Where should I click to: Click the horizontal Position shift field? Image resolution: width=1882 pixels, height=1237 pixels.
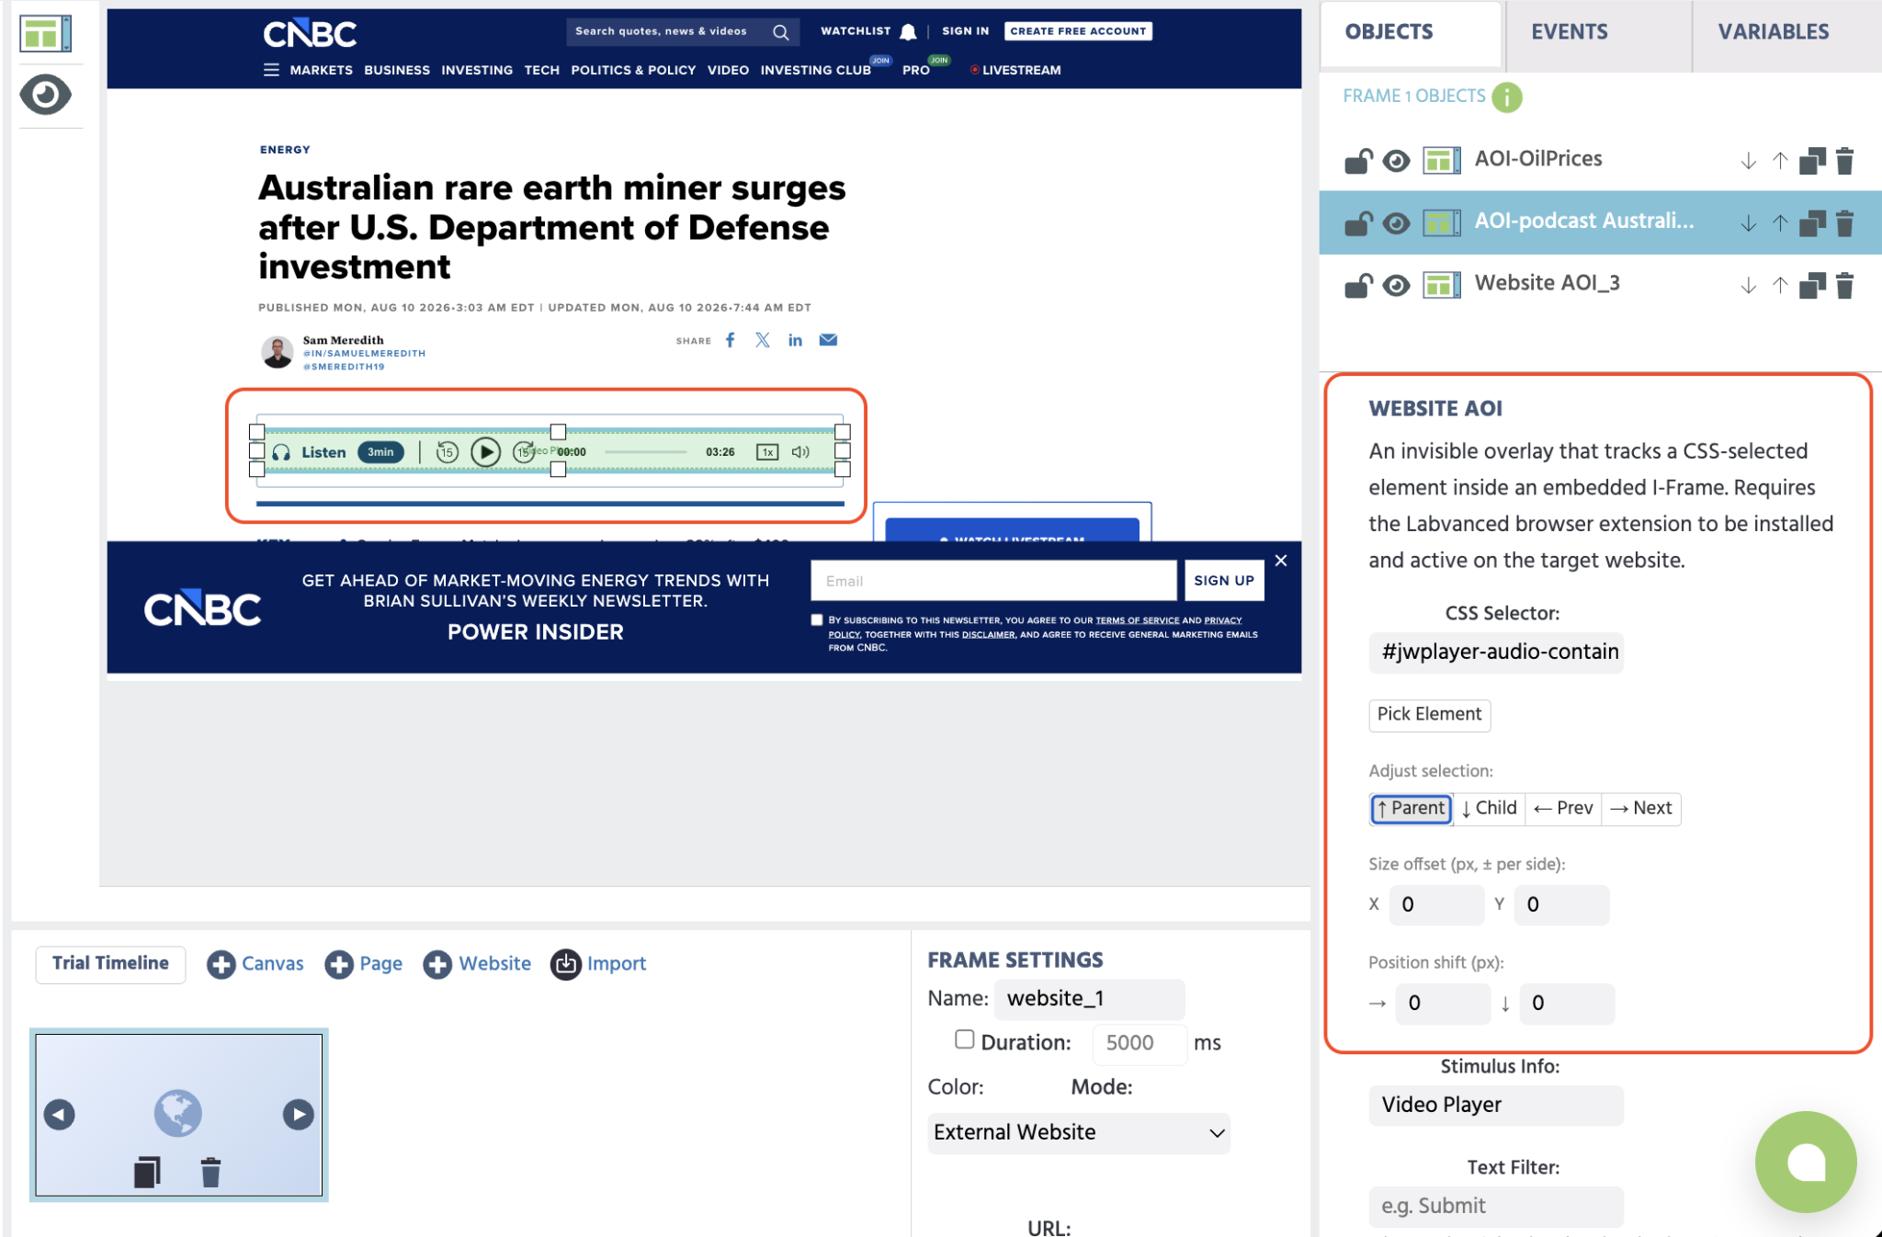coord(1443,1004)
